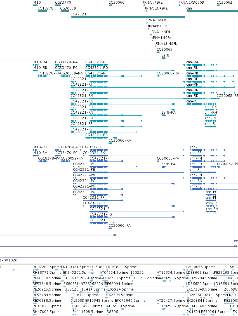Click the CG42321-RI transcript label

point(96,73)
